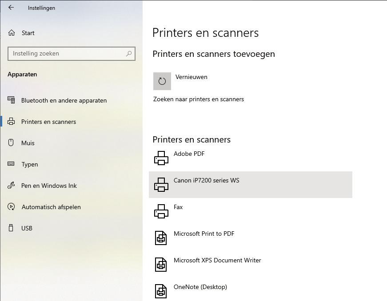Select Printers en scanners in sidebar
The width and height of the screenshot is (387, 301).
[x=48, y=122]
